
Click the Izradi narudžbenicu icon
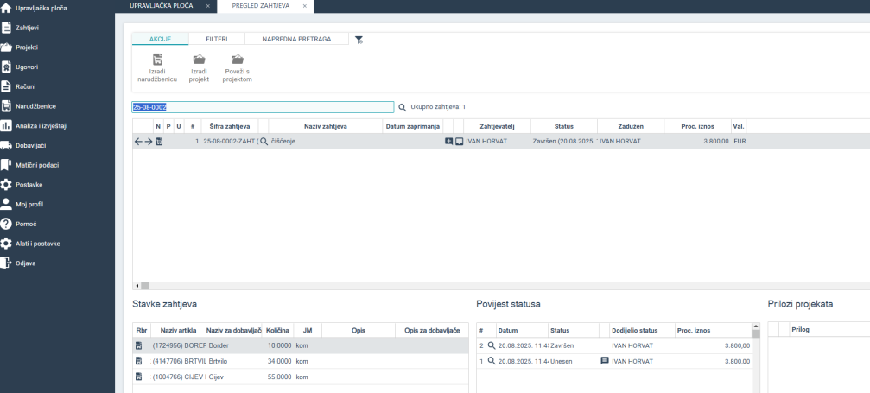pyautogui.click(x=158, y=60)
